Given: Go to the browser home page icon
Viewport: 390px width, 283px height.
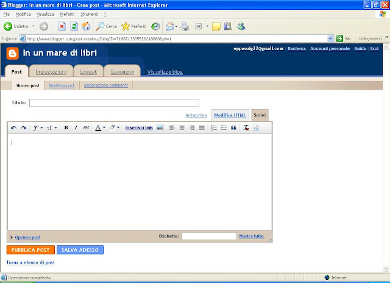Looking at the screenshot, I should 86,26.
